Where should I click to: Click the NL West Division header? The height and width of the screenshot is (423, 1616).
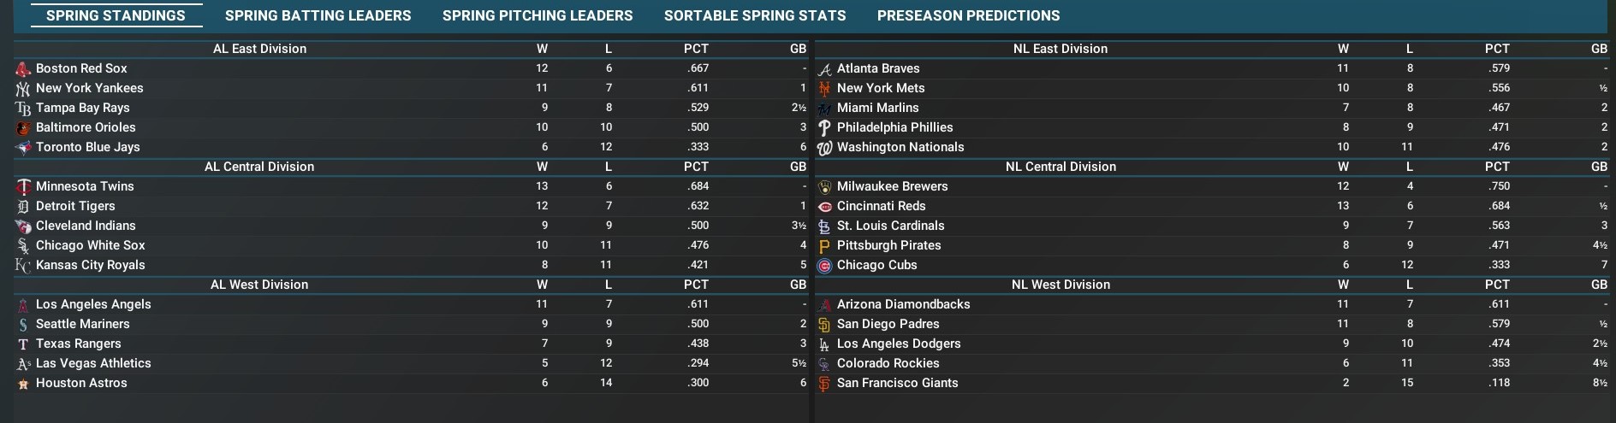(x=1060, y=285)
